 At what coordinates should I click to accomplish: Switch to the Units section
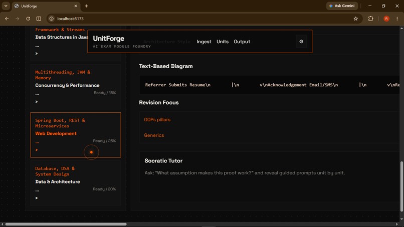tap(223, 42)
